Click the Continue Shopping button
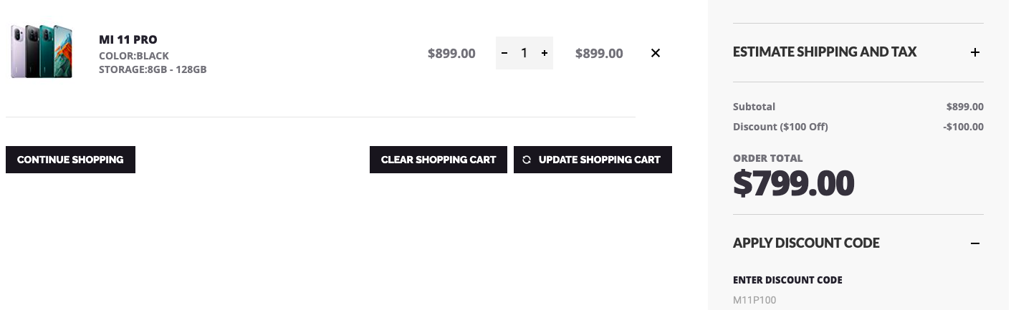Image resolution: width=1011 pixels, height=310 pixels. 70,160
